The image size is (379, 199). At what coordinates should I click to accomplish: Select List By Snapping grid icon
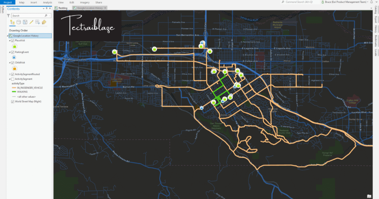[x=37, y=22]
